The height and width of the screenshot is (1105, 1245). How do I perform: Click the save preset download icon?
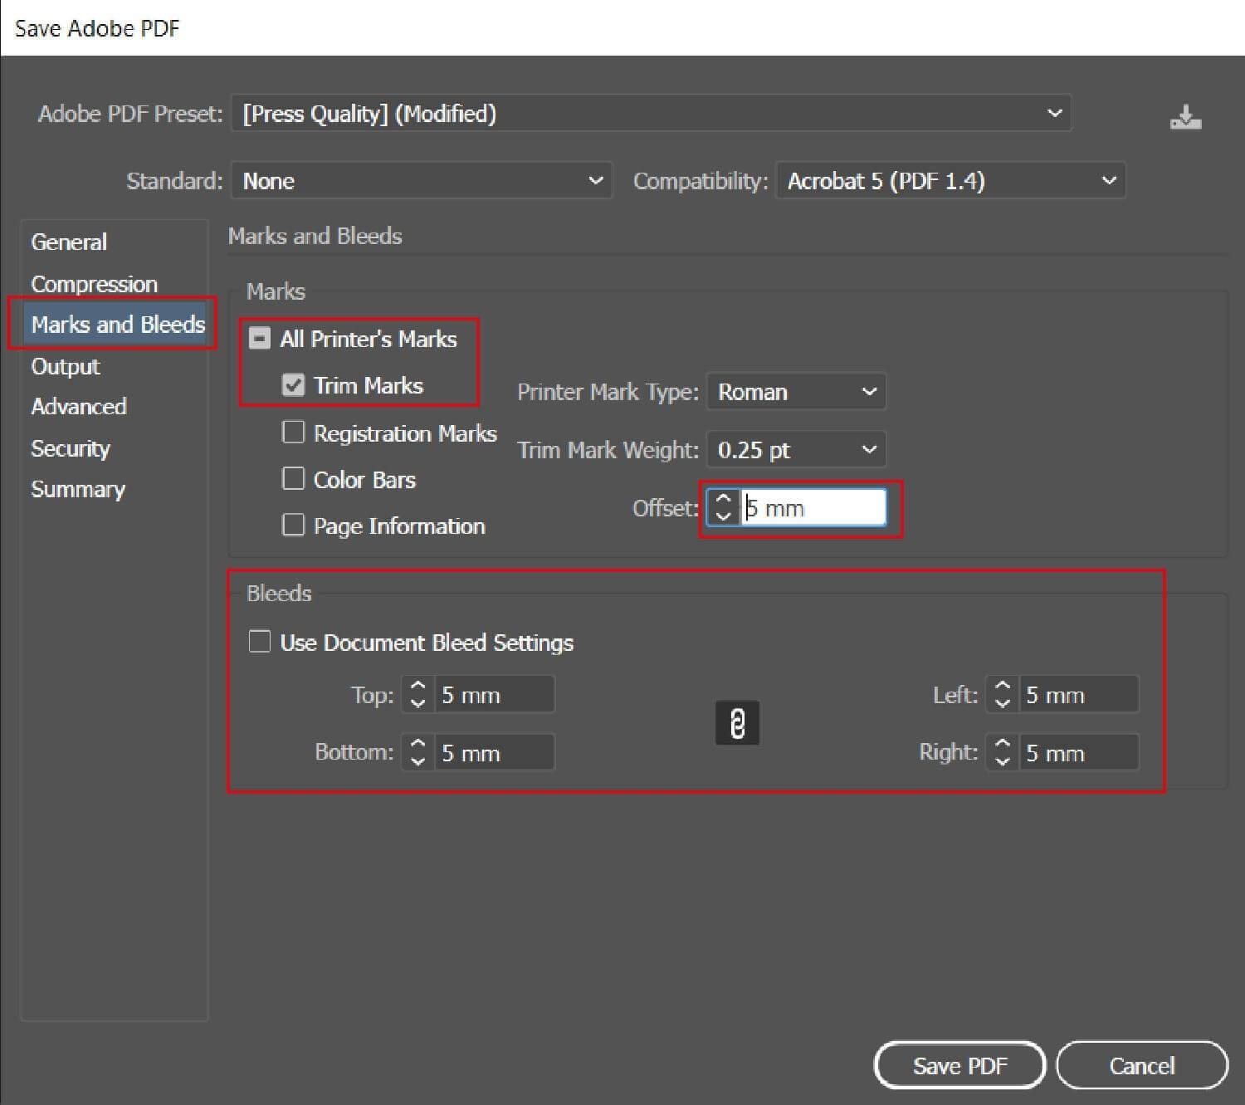click(x=1186, y=117)
